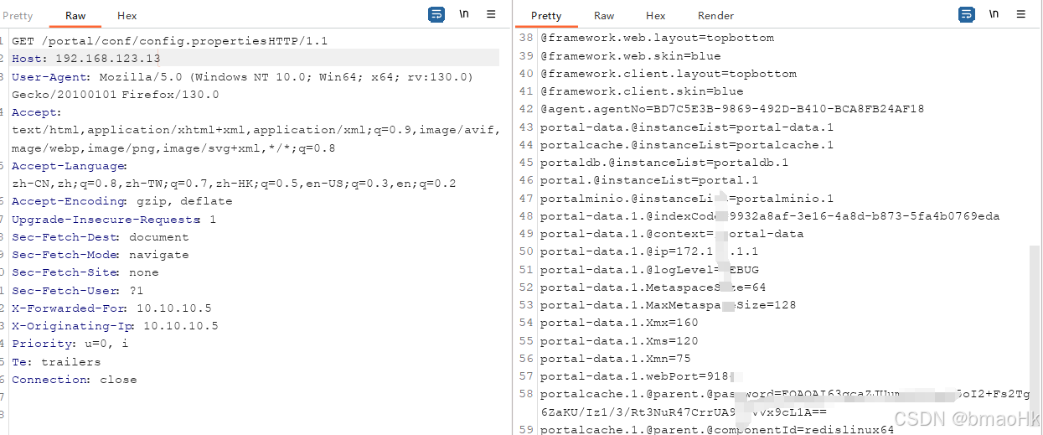Viewport: 1043px width, 435px height.
Task: Select the request Raw tab
Action: [x=75, y=16]
